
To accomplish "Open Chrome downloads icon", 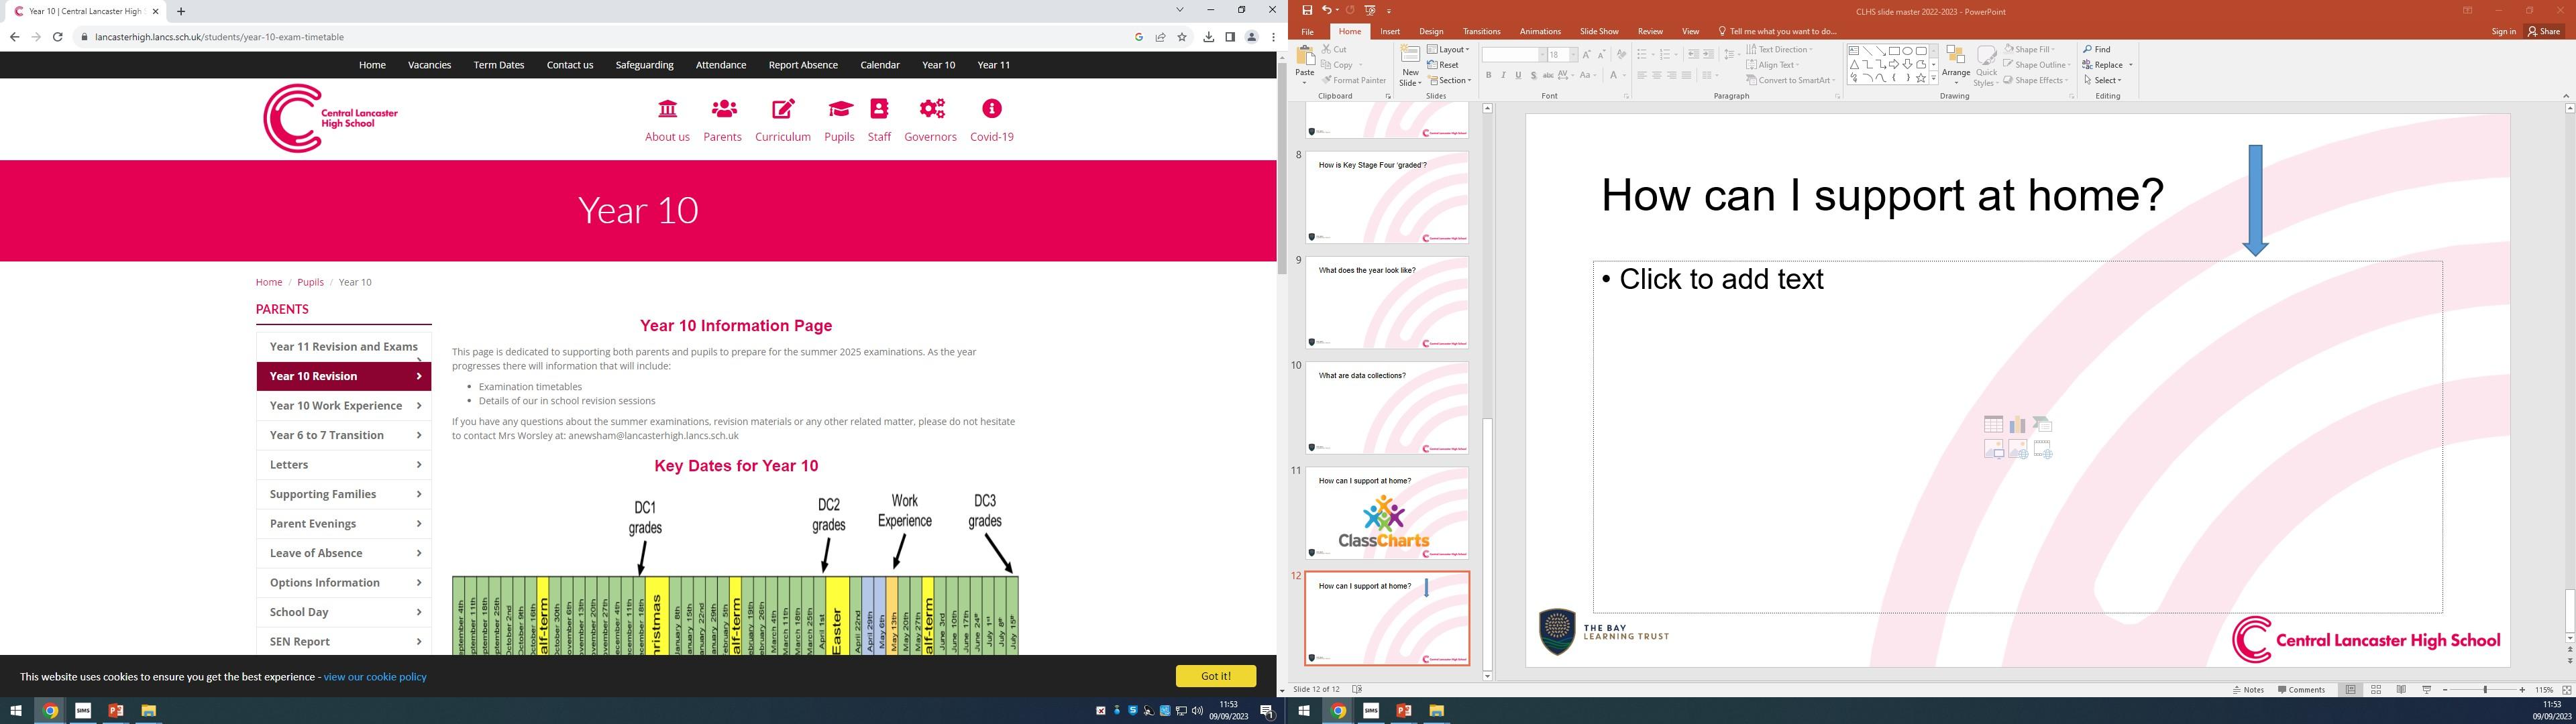I will 1208,37.
